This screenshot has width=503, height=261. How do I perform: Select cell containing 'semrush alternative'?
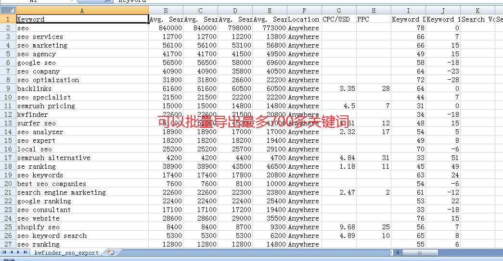[x=82, y=158]
